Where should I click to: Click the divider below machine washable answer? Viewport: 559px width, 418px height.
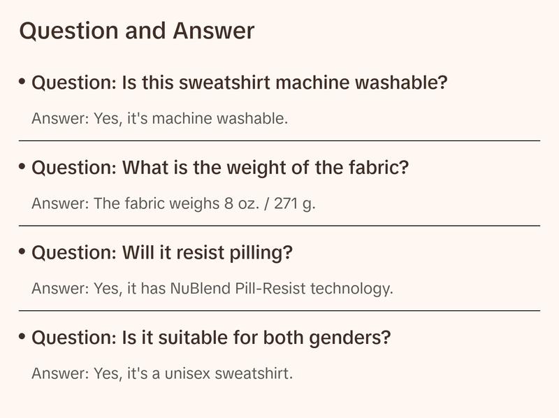[x=279, y=140]
